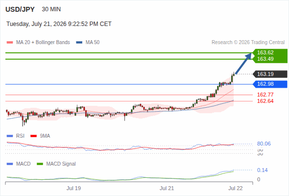
Task: Click the RSI blue legend swatch
Action: point(10,136)
